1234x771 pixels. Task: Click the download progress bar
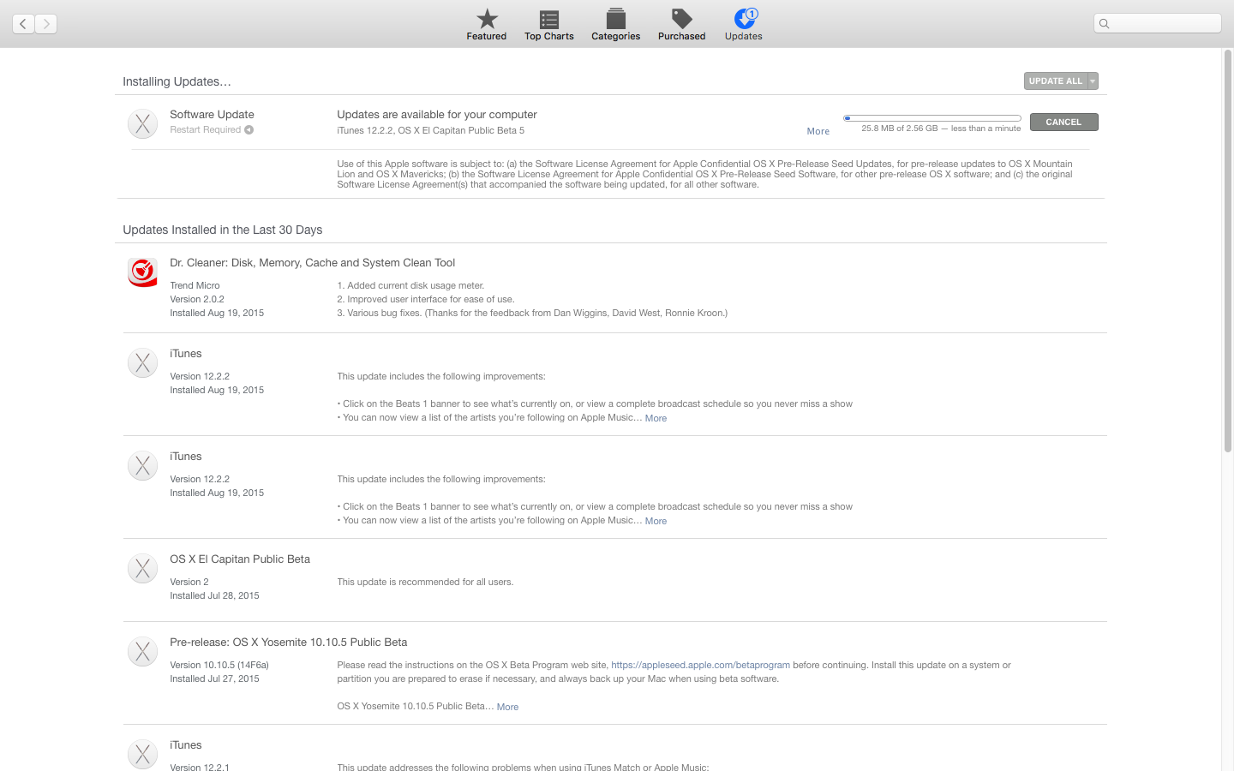pos(932,118)
